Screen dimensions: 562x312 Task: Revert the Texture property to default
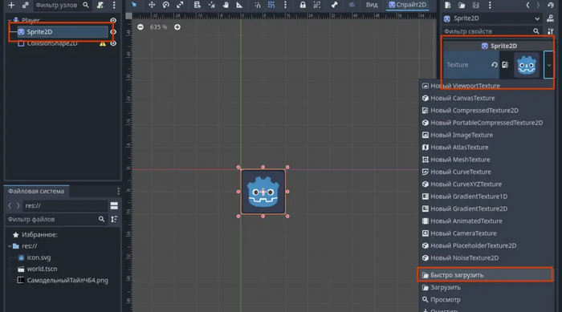pos(495,65)
